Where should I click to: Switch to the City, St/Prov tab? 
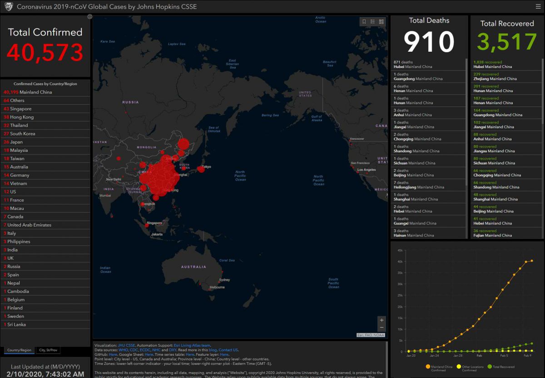(48, 350)
